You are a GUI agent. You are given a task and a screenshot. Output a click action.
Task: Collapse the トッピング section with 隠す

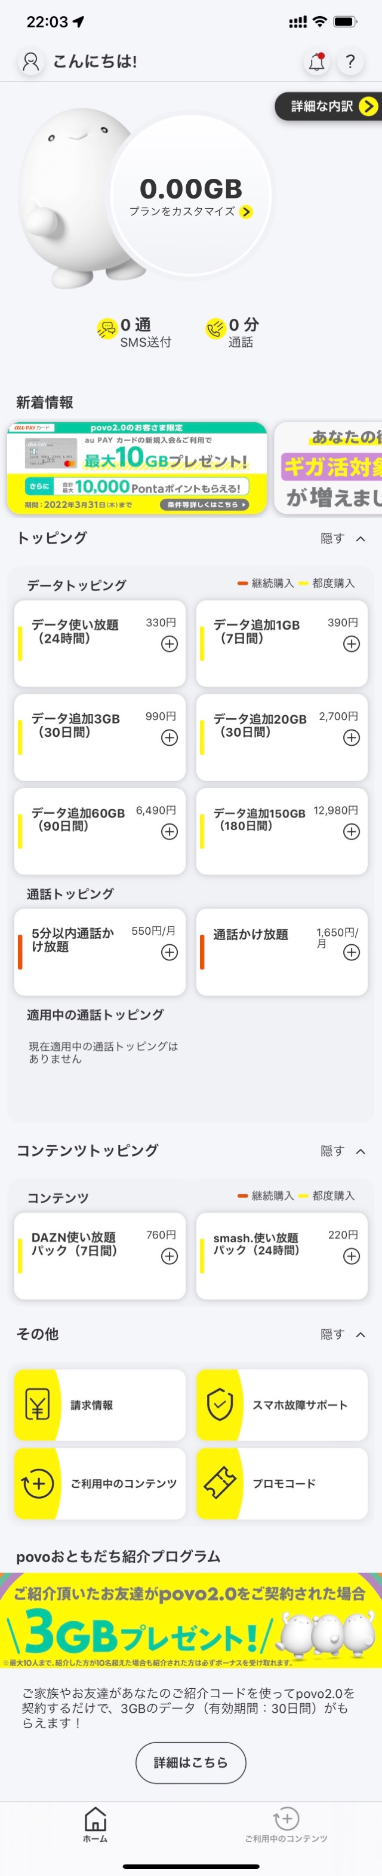(x=343, y=538)
